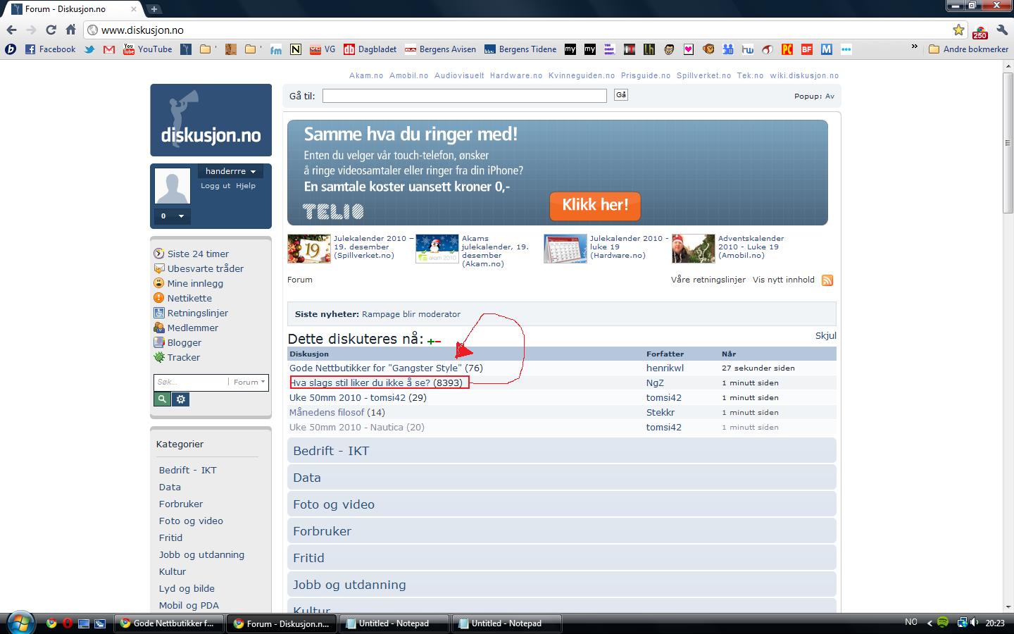Expand the Jobb og utdanning forum section
This screenshot has height=634, width=1014.
click(x=561, y=585)
